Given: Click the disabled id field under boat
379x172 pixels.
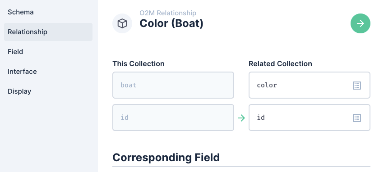Looking at the screenshot, I should pyautogui.click(x=173, y=118).
